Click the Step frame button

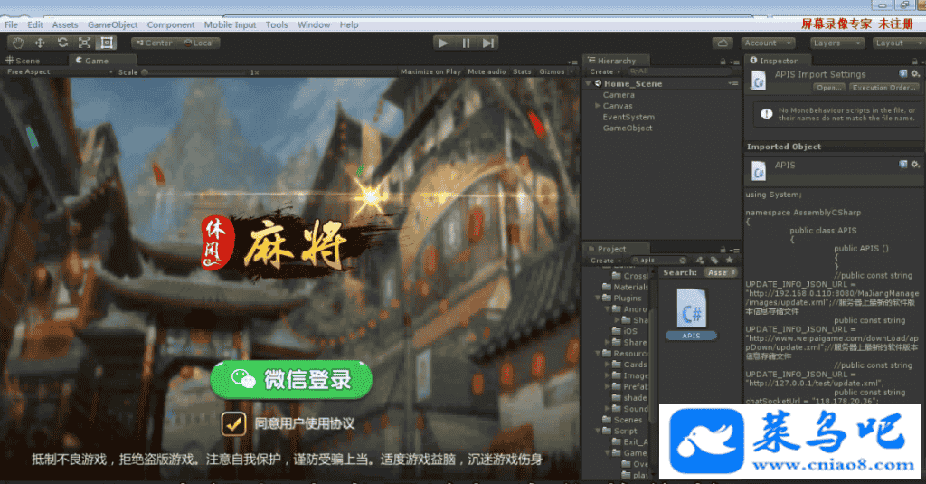(x=488, y=43)
